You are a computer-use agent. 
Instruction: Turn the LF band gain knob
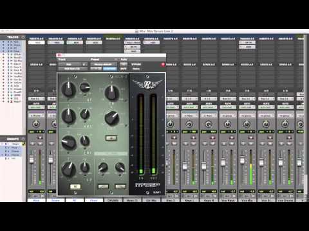tap(69, 169)
